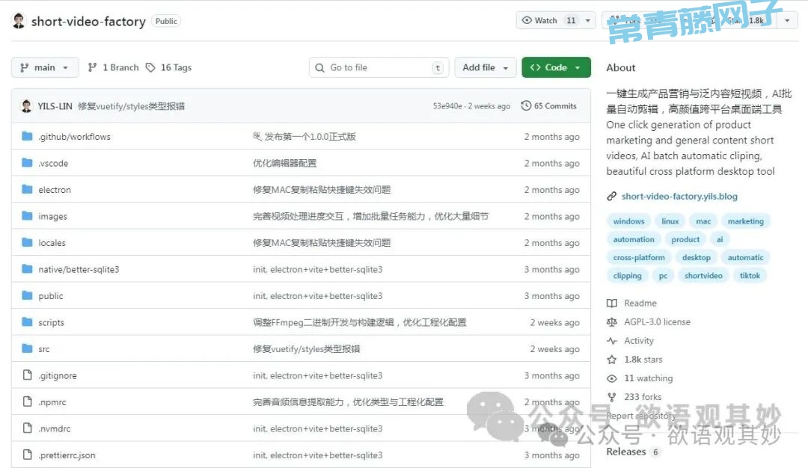
Task: Click the .gitignore file icon
Action: (28, 375)
